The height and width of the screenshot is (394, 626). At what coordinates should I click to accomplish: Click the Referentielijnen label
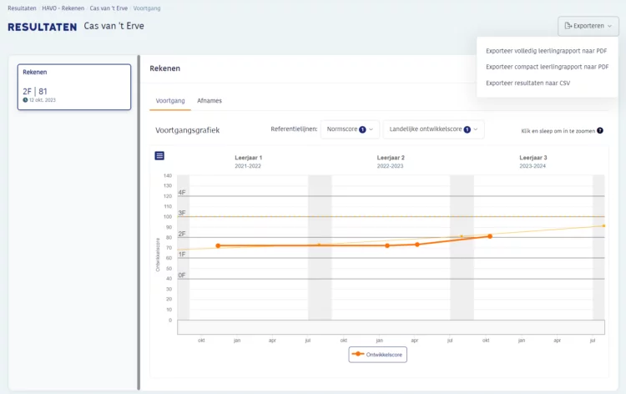coord(294,129)
